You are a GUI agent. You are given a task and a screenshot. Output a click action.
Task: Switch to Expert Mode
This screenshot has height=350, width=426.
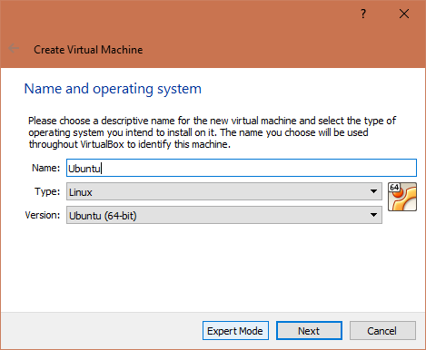235,331
